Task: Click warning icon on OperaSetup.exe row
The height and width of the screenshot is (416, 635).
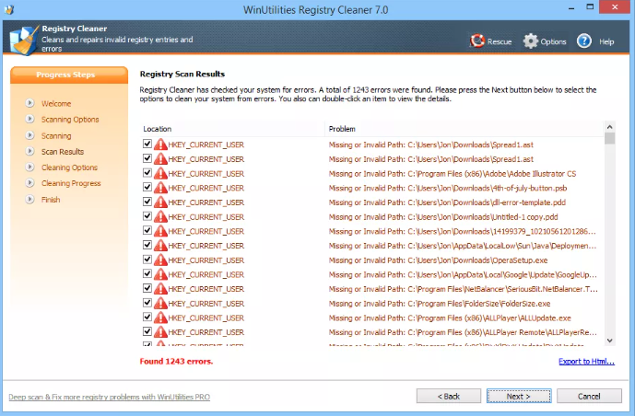Action: point(160,260)
